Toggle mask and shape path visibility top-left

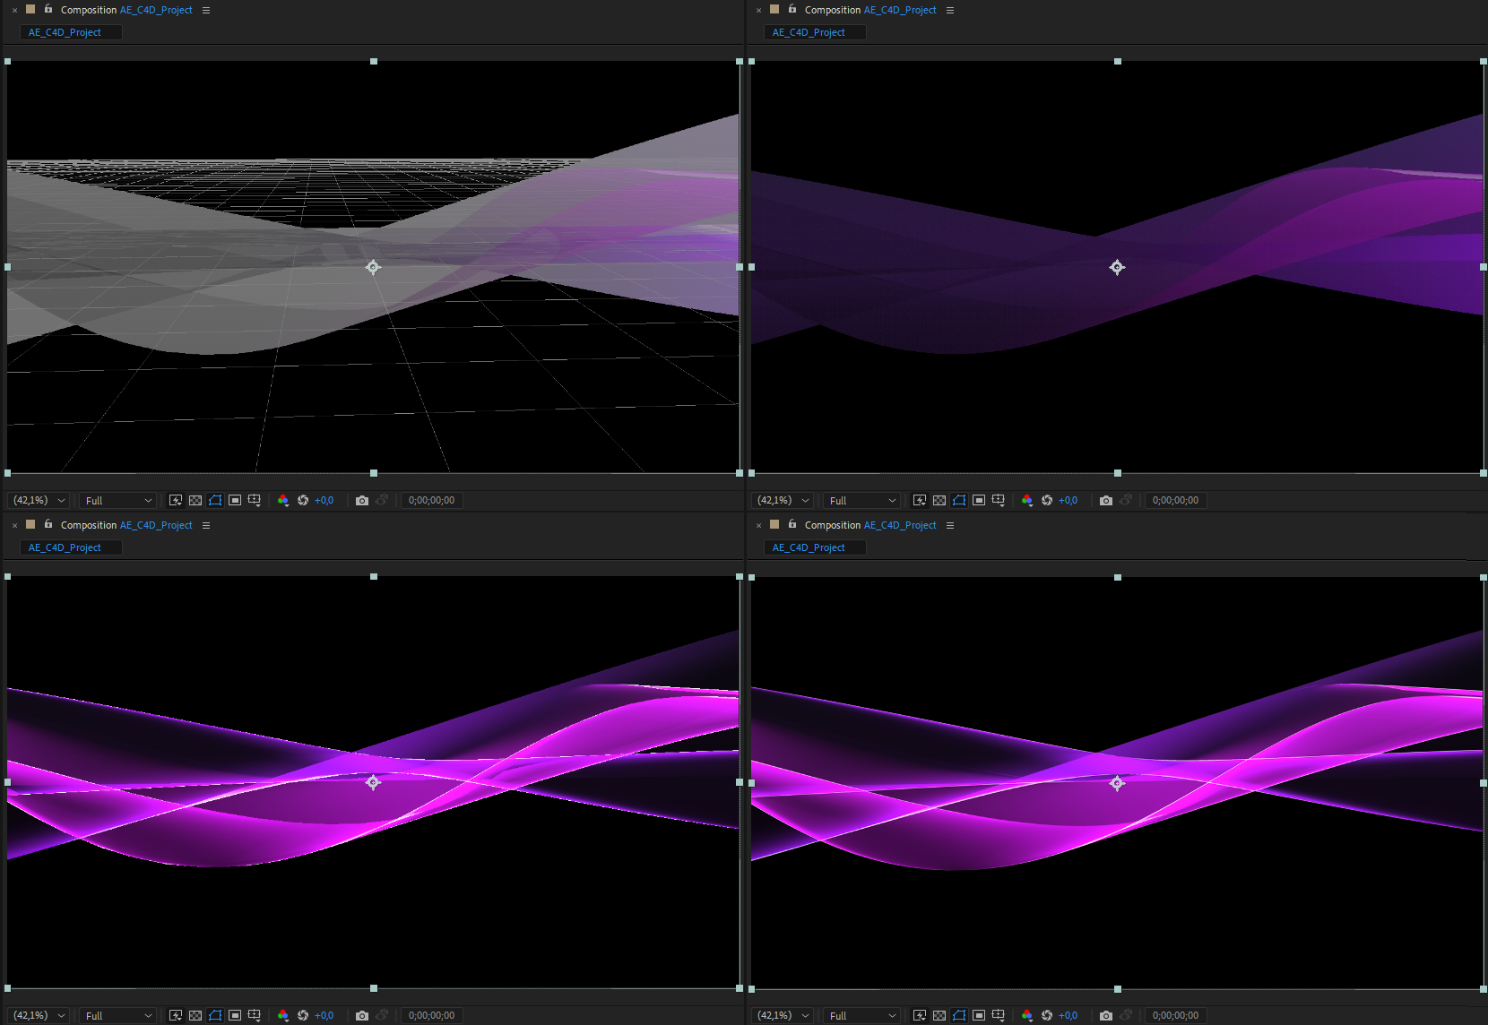click(x=215, y=500)
